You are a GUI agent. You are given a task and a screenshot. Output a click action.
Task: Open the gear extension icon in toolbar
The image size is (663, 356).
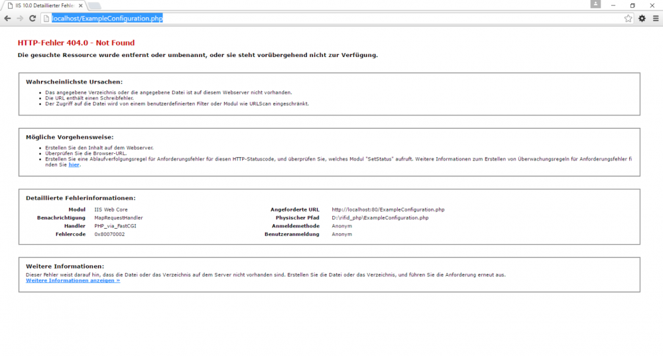642,18
